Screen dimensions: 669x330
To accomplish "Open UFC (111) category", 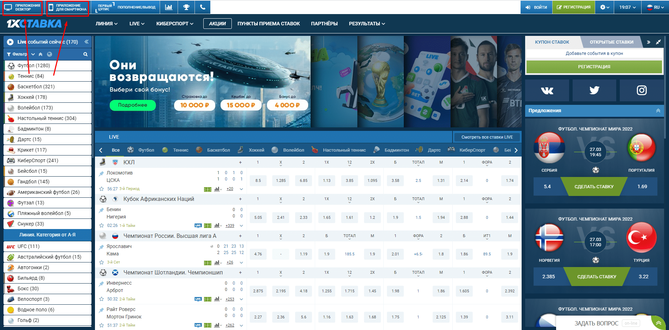I will tap(47, 246).
